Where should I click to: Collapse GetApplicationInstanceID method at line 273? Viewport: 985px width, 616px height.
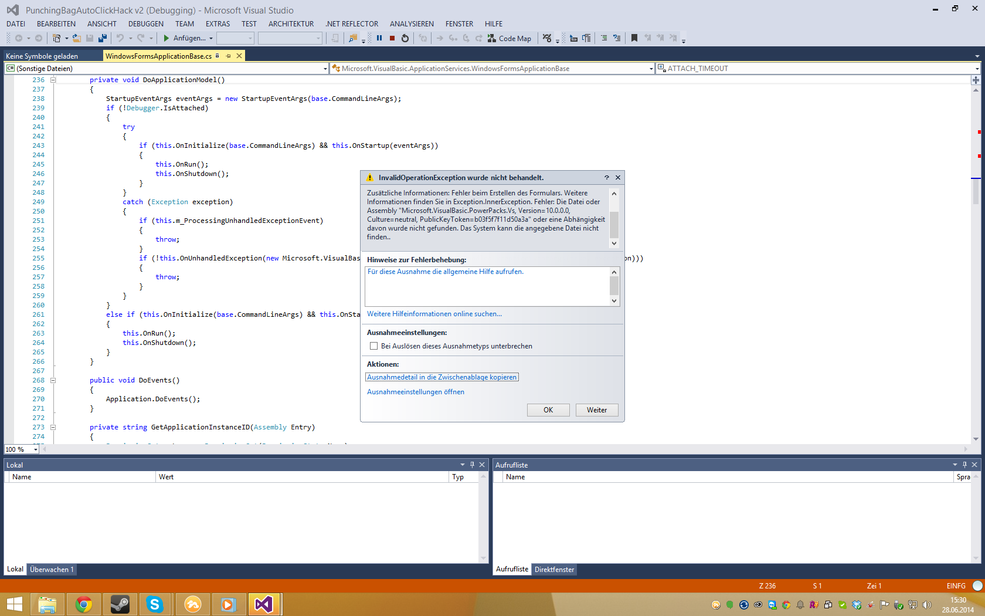(53, 427)
